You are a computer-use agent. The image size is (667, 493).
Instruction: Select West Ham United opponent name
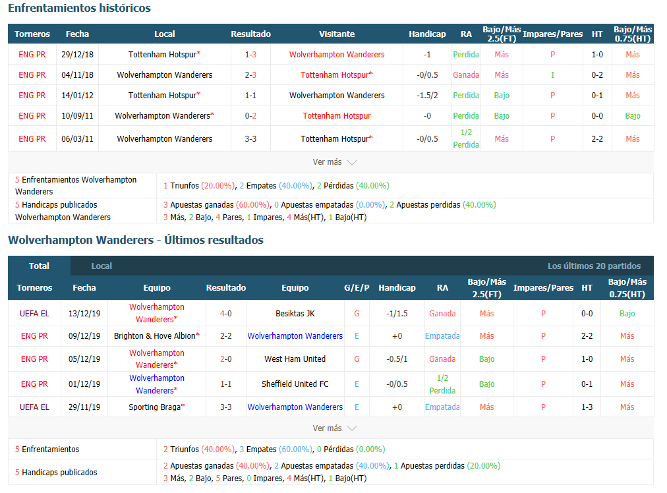pos(295,359)
